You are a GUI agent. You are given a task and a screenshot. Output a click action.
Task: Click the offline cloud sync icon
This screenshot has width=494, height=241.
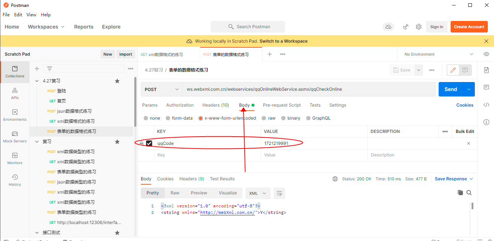(388, 27)
